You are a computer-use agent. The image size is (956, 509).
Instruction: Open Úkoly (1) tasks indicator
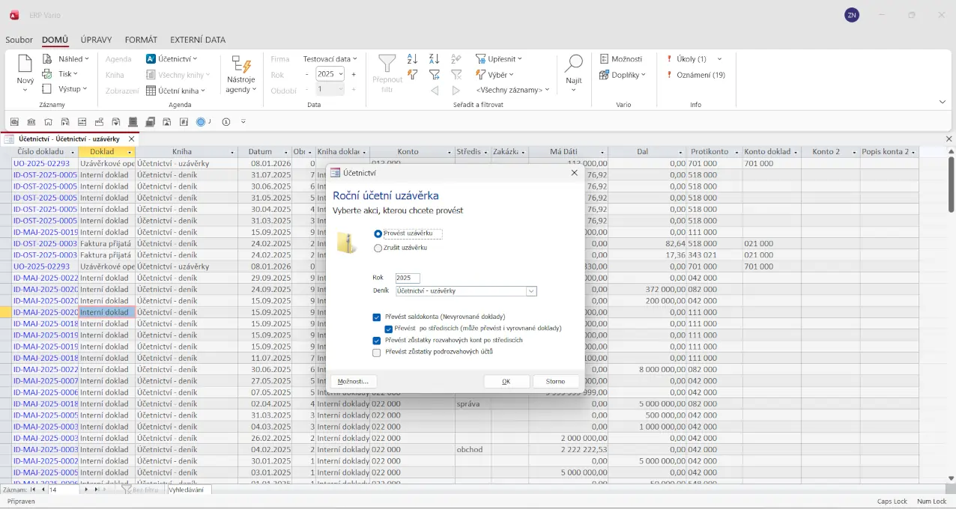pyautogui.click(x=691, y=59)
